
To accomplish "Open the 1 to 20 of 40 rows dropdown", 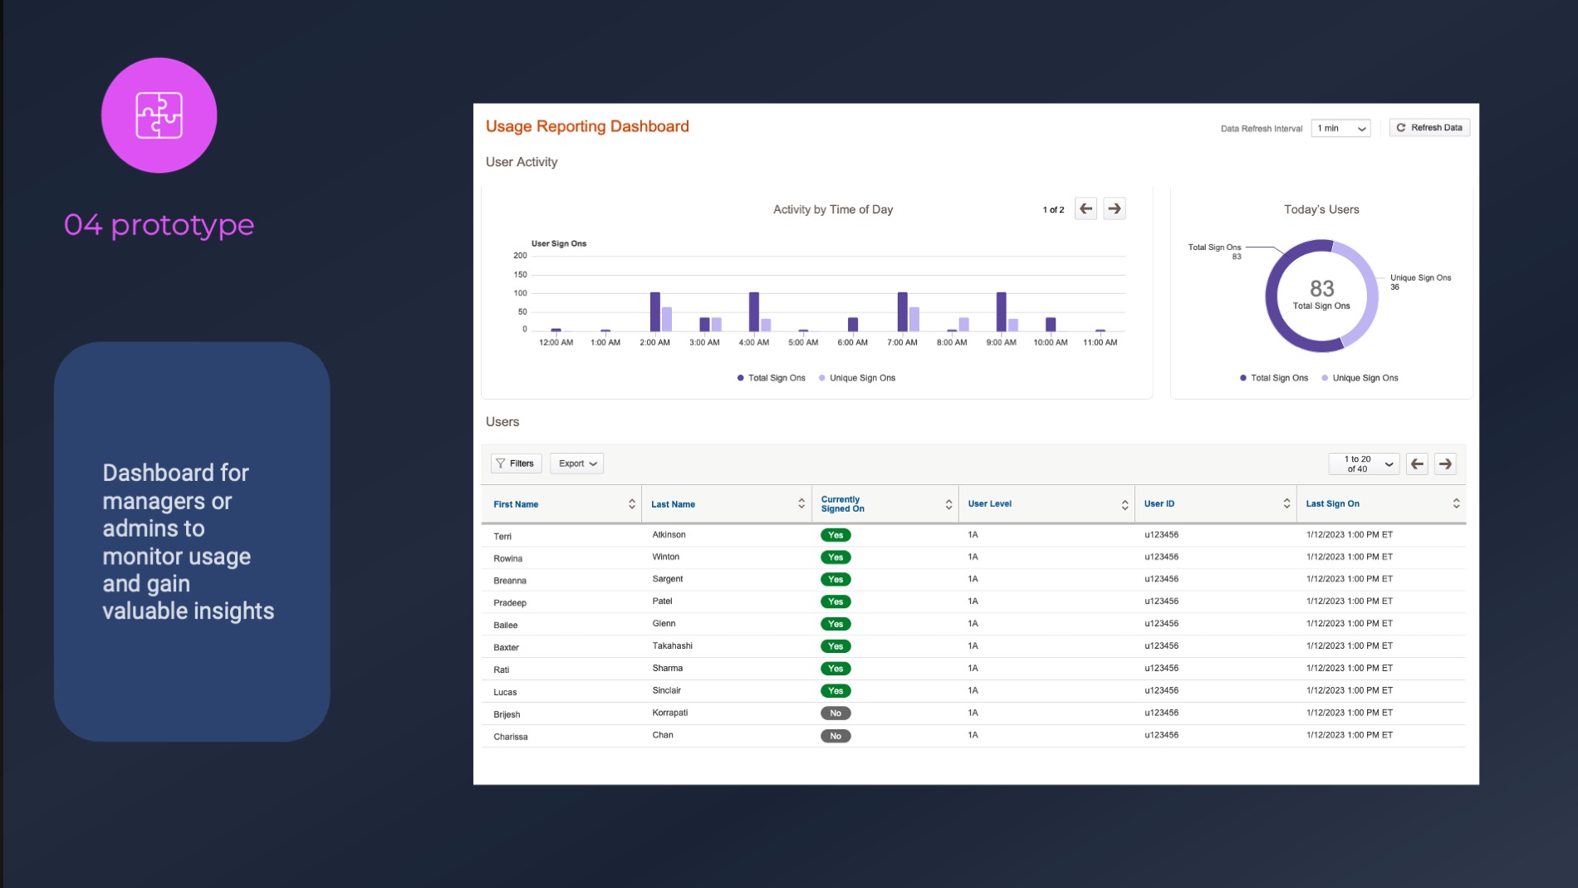I will coord(1364,464).
